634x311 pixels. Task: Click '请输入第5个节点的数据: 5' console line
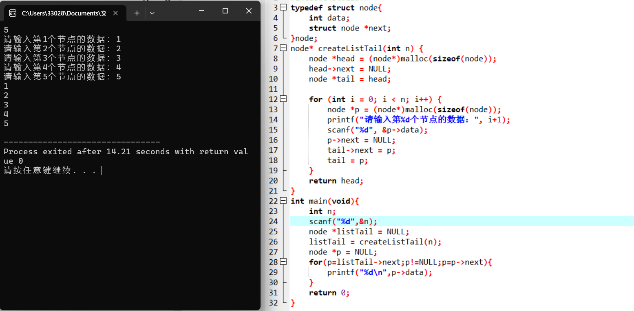click(62, 77)
